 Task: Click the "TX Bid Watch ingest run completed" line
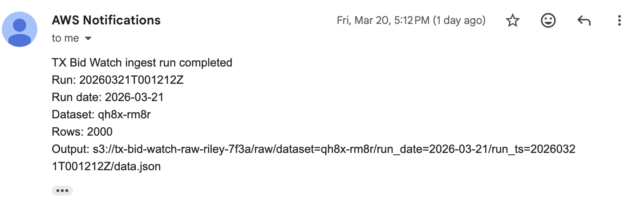[142, 63]
